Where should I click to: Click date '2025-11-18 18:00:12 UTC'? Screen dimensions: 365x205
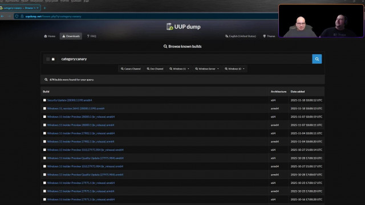306,100
